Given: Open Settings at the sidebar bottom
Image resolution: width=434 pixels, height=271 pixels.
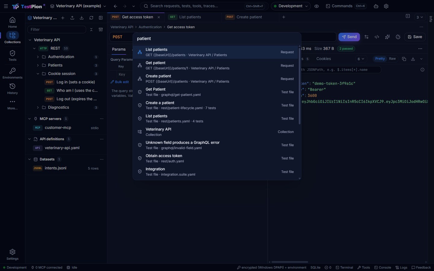Looking at the screenshot, I should (12, 254).
